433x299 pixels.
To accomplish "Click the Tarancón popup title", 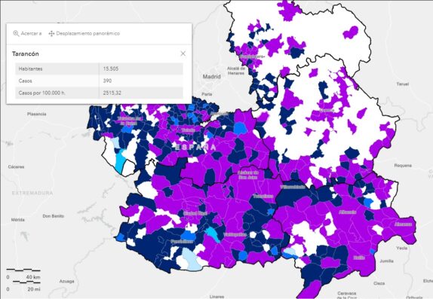I will pyautogui.click(x=26, y=53).
